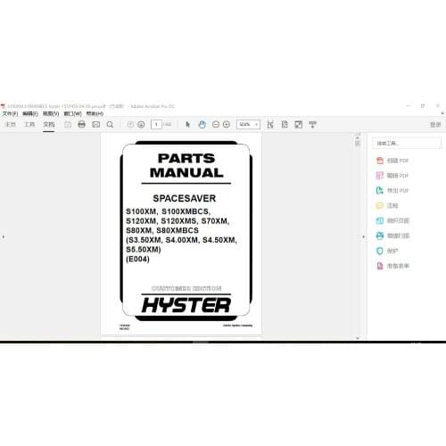446x446 pixels.
Task: Click the Zoom out minus icon
Action: point(216,125)
